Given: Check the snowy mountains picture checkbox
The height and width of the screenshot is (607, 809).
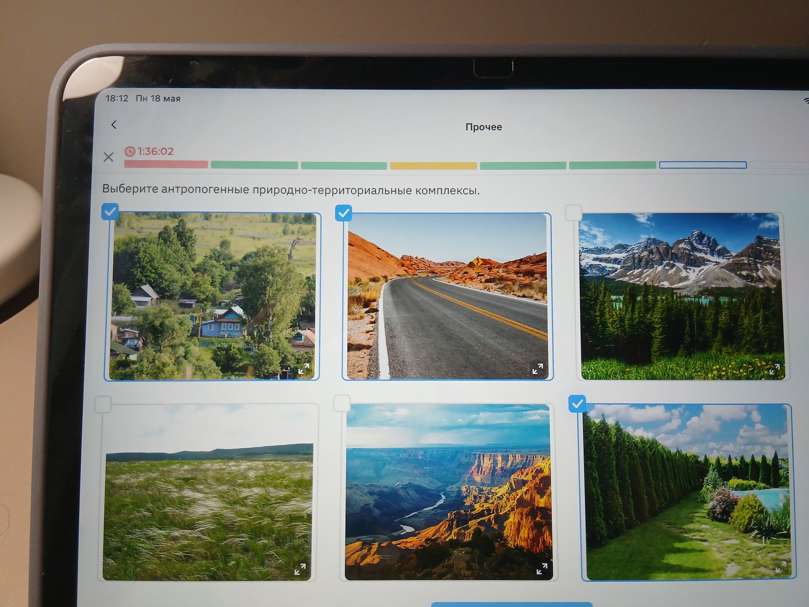Looking at the screenshot, I should pos(573,213).
